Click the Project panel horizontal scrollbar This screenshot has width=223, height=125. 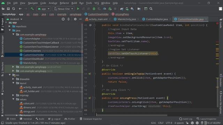[33, 115]
